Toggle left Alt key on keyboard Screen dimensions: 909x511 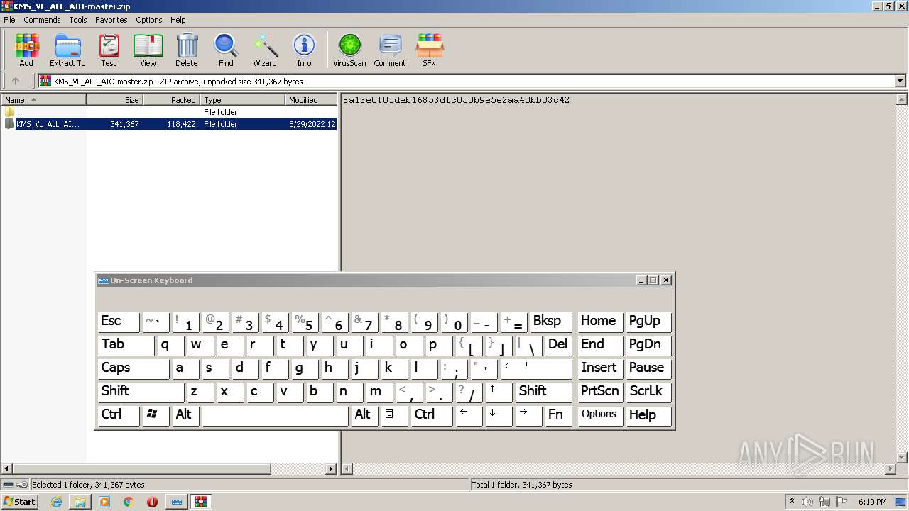pos(185,415)
